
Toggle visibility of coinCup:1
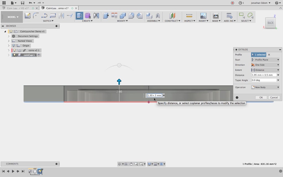(x=15, y=55)
